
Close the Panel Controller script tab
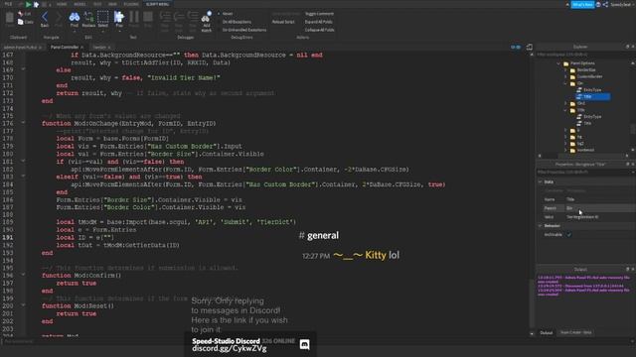click(82, 48)
